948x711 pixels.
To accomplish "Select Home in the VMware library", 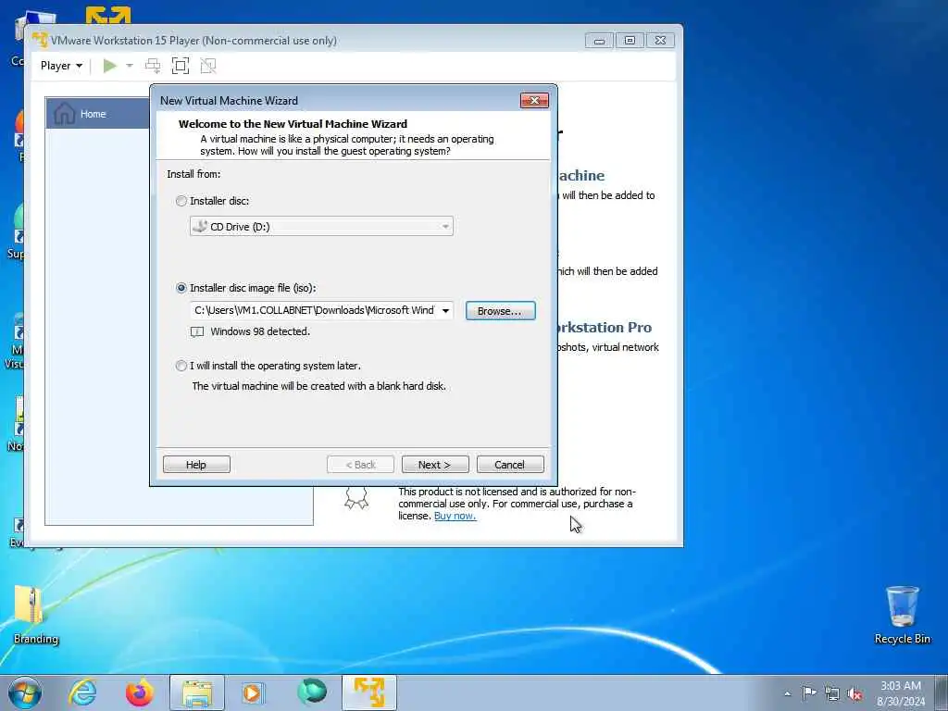I will click(x=97, y=113).
